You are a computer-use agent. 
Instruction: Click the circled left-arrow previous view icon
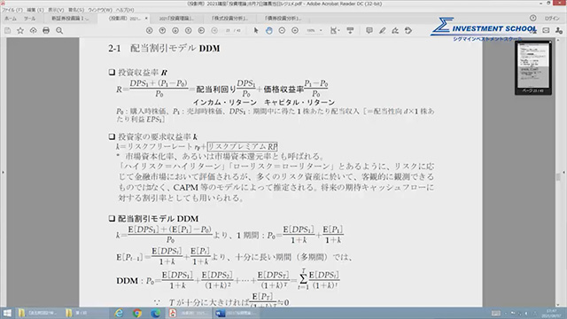[201, 31]
